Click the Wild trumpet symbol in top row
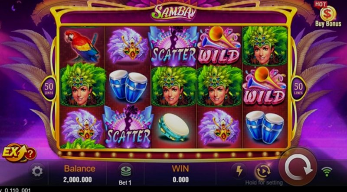 [219, 45]
